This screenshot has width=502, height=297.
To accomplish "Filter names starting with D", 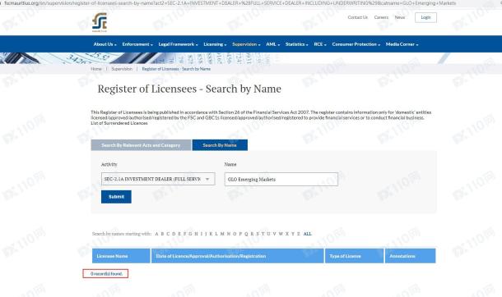I will click(174, 234).
